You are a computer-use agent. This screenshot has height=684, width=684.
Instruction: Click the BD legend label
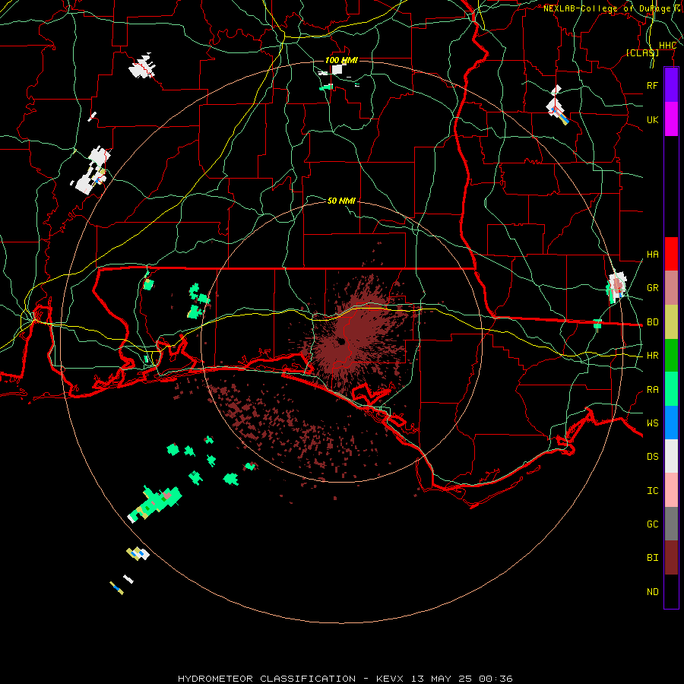point(653,322)
